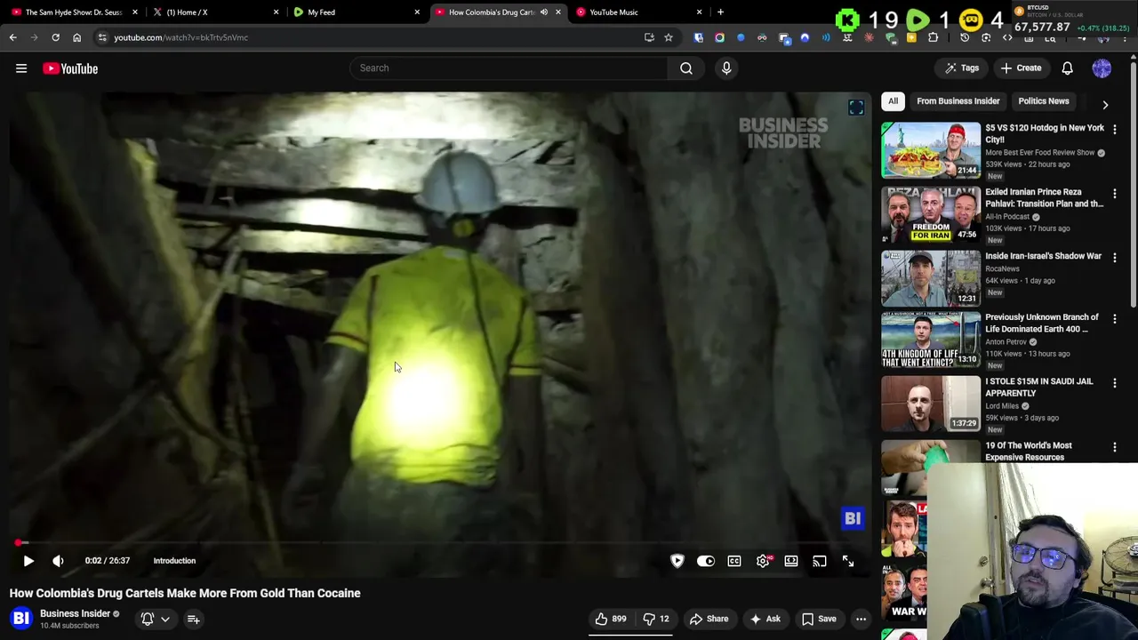This screenshot has width=1138, height=640.
Task: Open the subscription notification bell dropdown
Action: pos(156,619)
